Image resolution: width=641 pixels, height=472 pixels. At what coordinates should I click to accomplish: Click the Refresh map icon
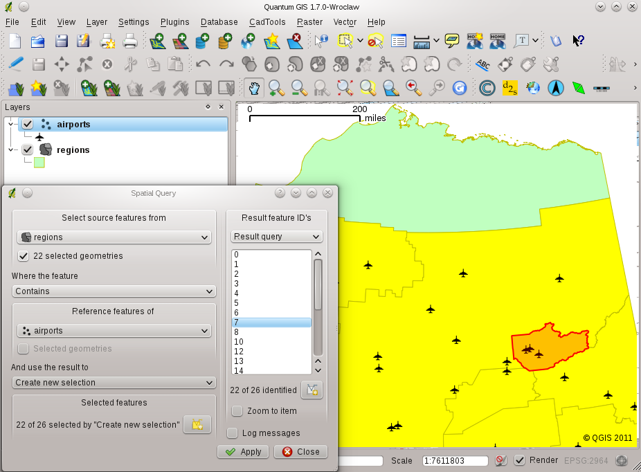[460, 88]
